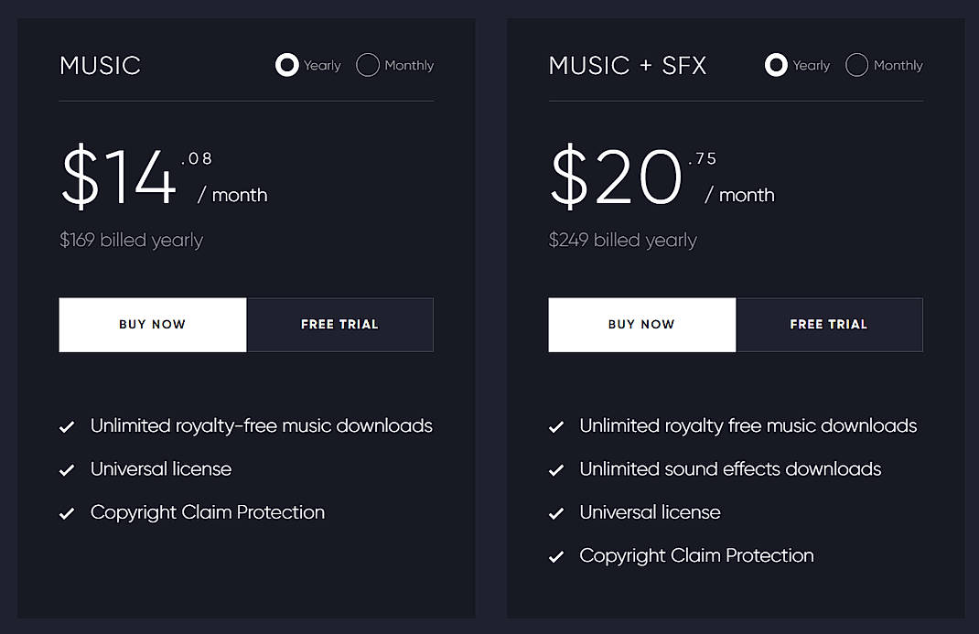
Task: Click the checkmark beside Copyright Claim Protection on MUSIC plan
Action: coord(67,512)
